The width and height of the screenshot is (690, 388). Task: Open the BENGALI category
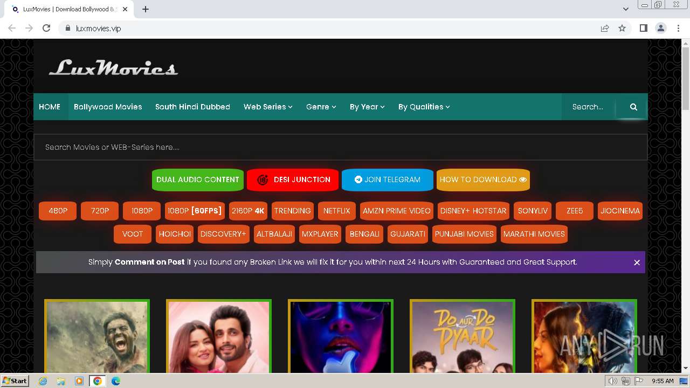pyautogui.click(x=364, y=234)
